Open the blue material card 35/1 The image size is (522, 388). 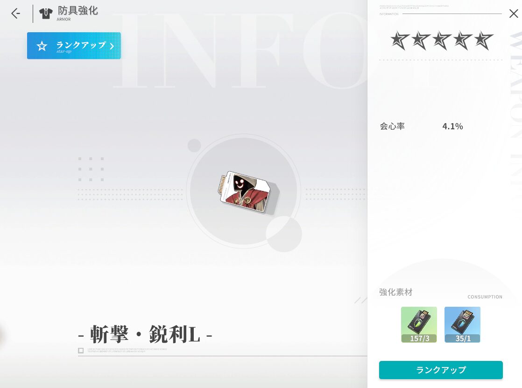click(462, 325)
